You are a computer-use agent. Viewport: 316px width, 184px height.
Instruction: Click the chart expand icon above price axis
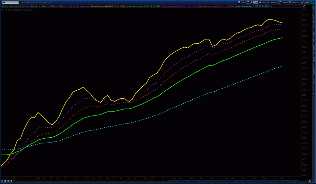point(304,6)
